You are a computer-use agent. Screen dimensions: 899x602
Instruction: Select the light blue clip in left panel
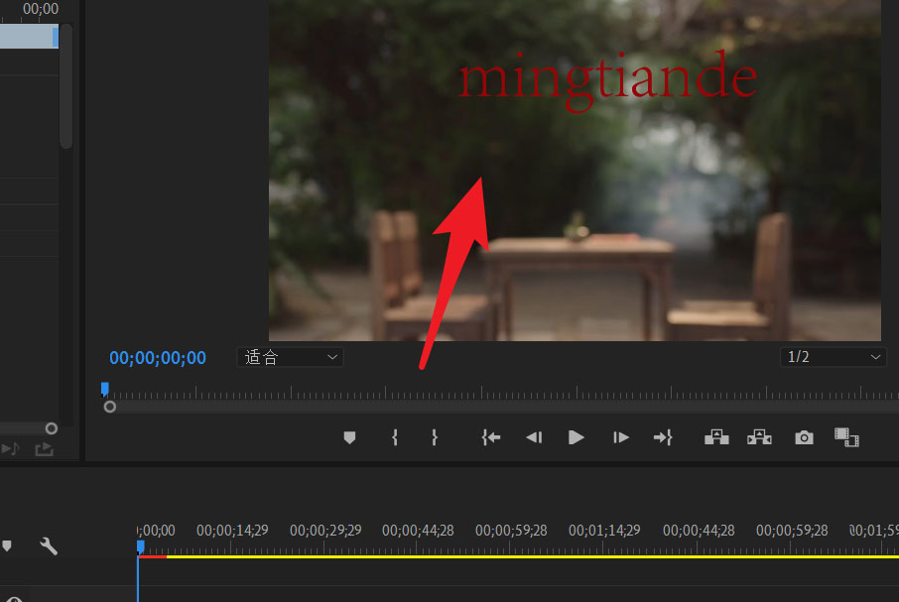pos(29,37)
